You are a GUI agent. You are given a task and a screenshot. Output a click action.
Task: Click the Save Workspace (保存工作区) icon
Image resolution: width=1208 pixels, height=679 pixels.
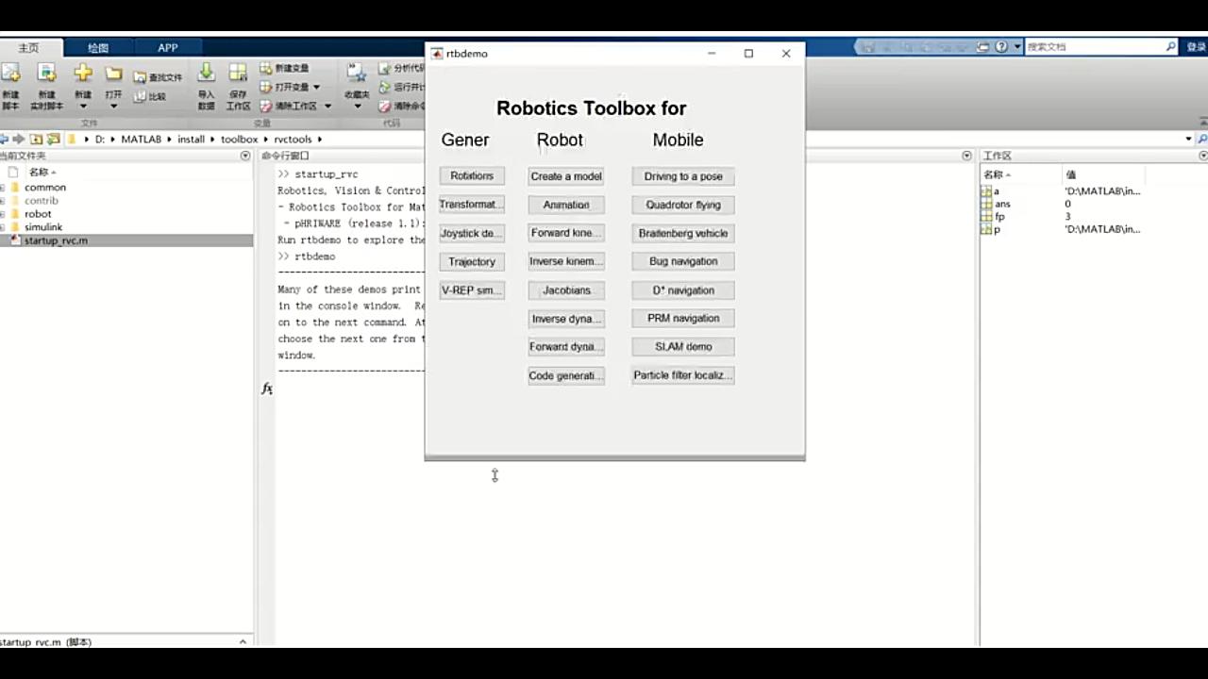[238, 74]
